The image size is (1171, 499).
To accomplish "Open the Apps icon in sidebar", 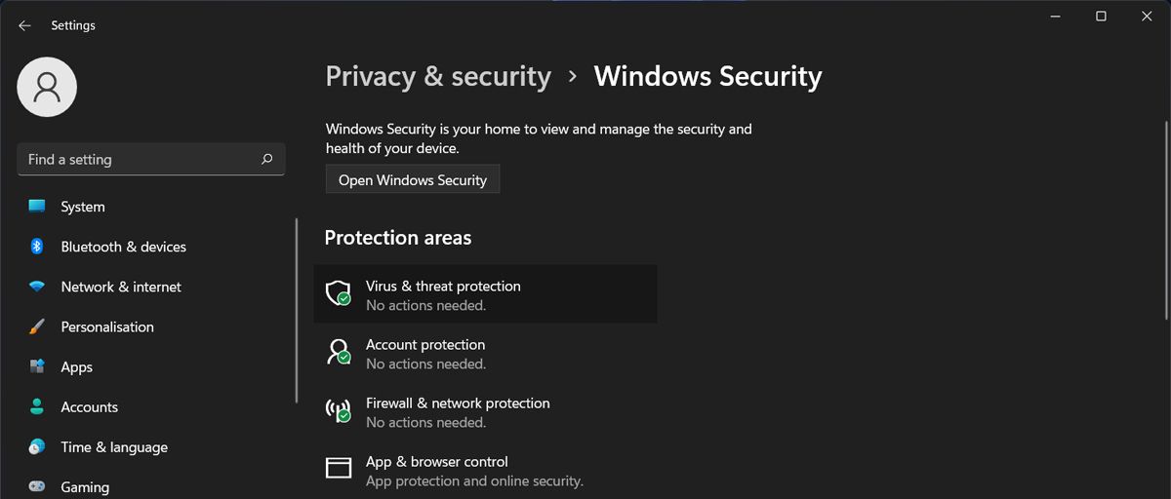I will click(x=37, y=367).
